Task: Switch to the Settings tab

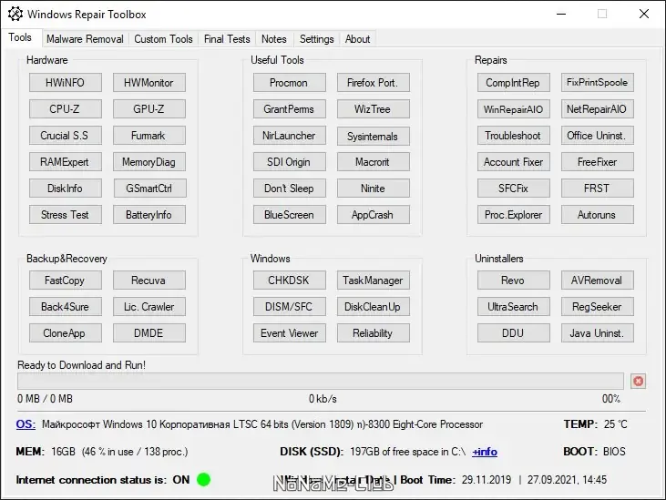Action: [316, 39]
